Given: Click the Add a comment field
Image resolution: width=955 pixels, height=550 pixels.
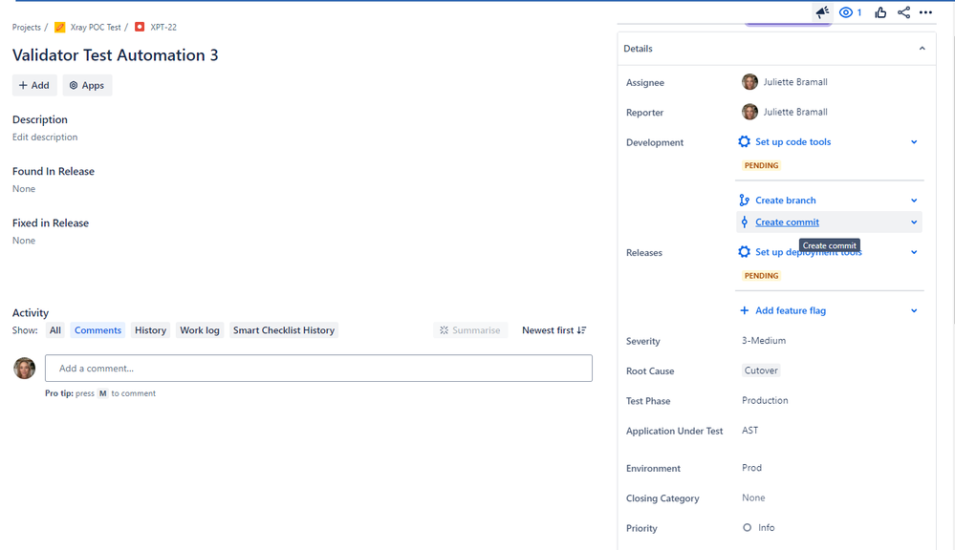Looking at the screenshot, I should [x=318, y=368].
